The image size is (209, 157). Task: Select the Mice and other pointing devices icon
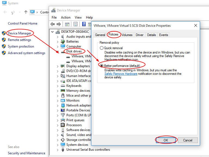[63, 96]
